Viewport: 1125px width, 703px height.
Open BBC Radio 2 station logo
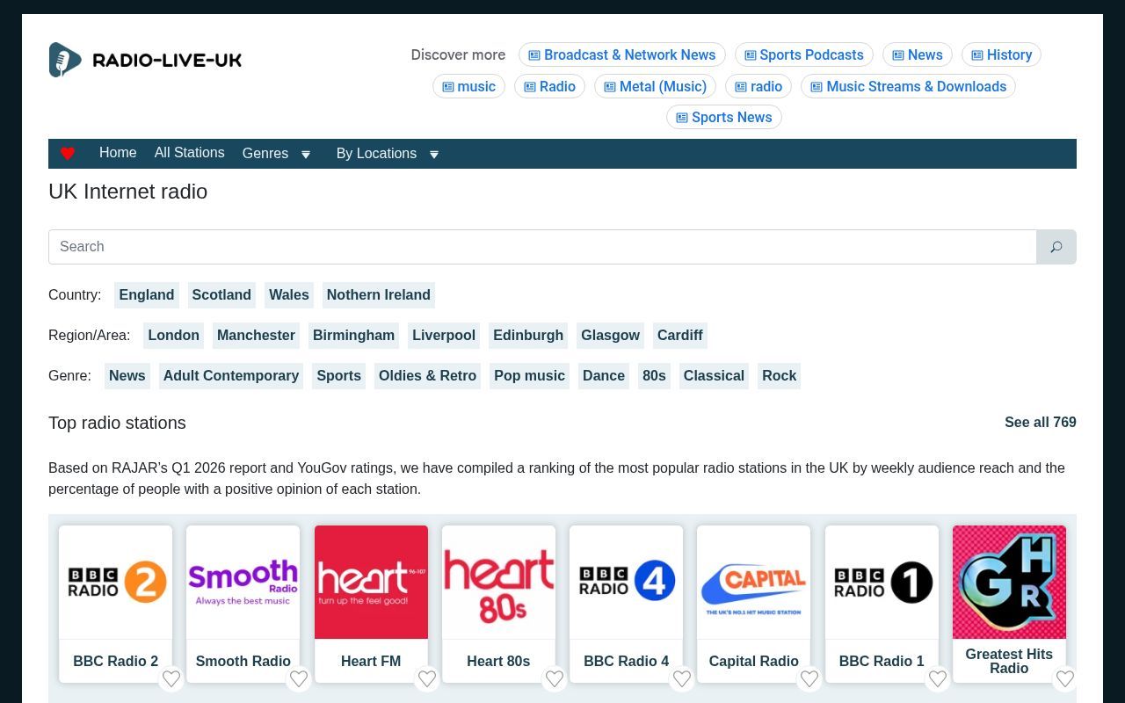click(x=116, y=582)
